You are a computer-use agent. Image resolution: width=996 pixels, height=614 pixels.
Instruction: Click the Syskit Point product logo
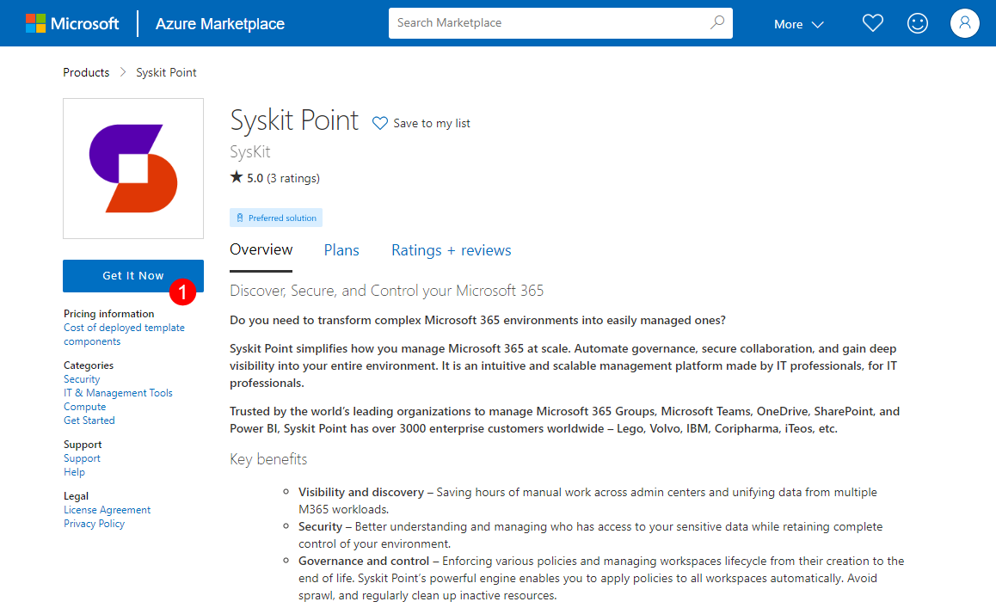click(x=132, y=168)
